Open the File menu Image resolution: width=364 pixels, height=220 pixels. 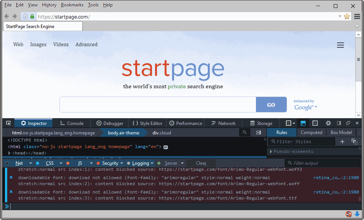8,5
